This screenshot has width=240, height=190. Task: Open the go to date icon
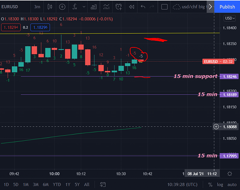pyautogui.click(x=103, y=185)
